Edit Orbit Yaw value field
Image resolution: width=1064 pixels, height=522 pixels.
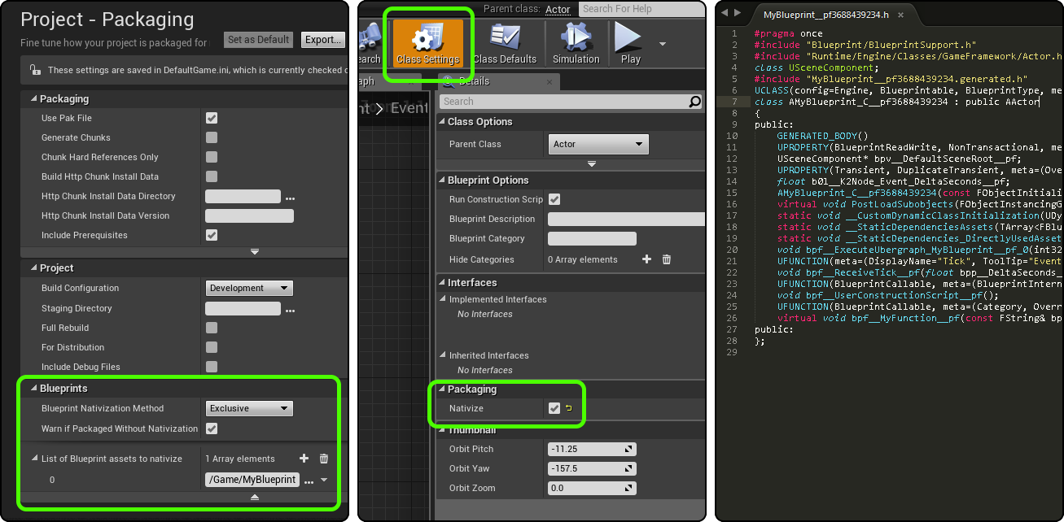pos(592,468)
